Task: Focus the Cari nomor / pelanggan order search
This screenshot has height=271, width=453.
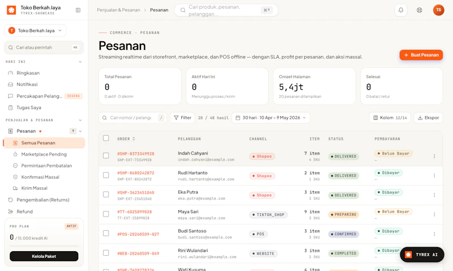Action: click(x=133, y=118)
